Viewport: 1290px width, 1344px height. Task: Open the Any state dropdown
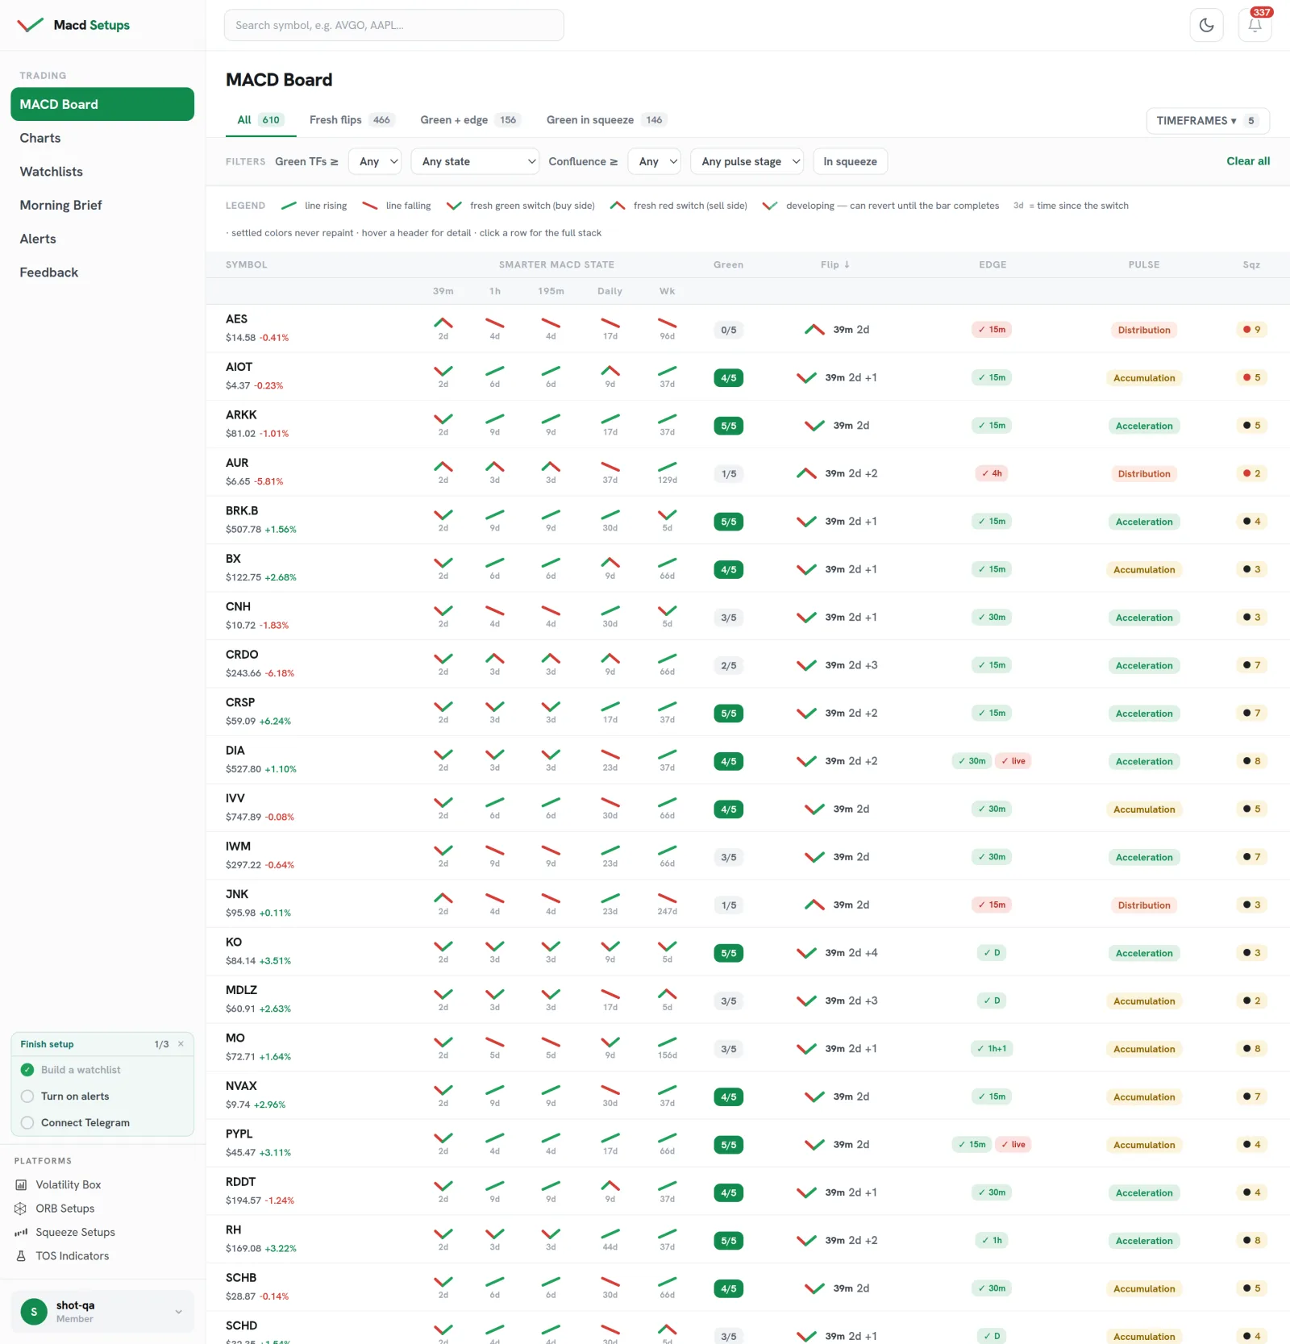[475, 161]
